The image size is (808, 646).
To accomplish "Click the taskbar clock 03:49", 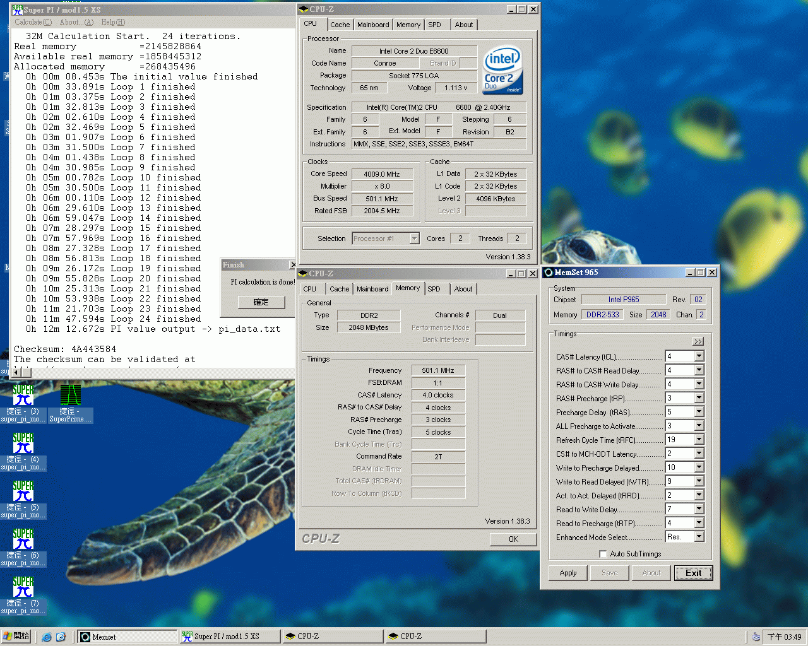I will 785,637.
